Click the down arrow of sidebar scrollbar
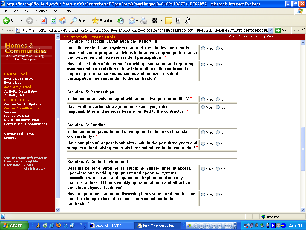Image resolution: width=306 pixels, height=230 pixels. (58, 210)
